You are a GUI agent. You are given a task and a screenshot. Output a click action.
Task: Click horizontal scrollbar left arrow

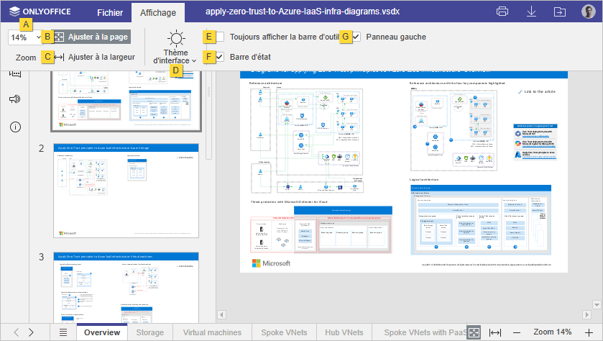click(221, 315)
